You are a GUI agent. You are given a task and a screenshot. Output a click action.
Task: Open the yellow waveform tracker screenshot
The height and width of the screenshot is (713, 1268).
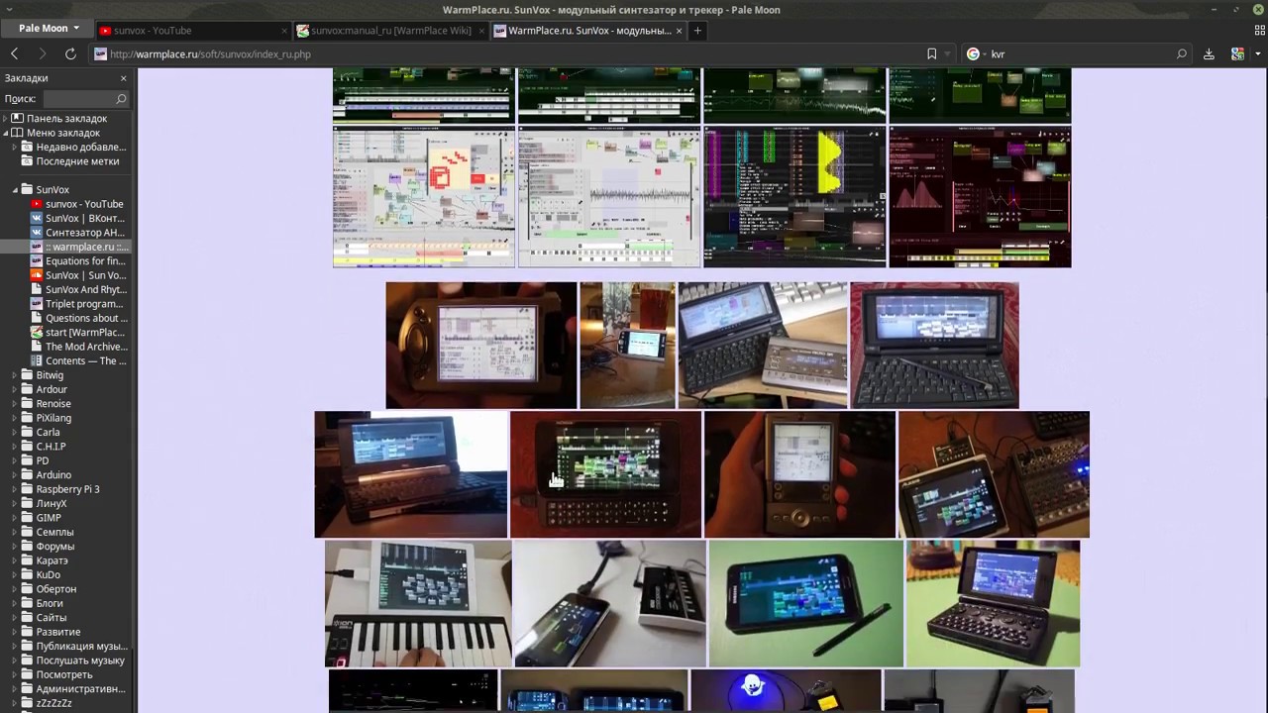coord(794,197)
